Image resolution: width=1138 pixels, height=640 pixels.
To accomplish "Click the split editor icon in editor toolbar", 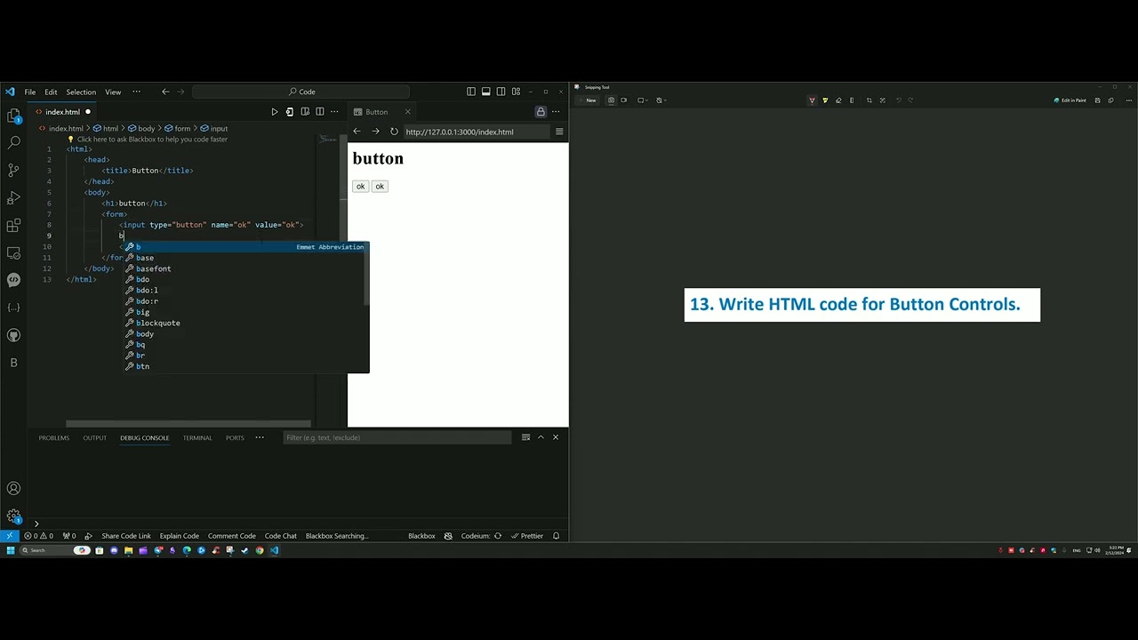I will click(x=320, y=112).
